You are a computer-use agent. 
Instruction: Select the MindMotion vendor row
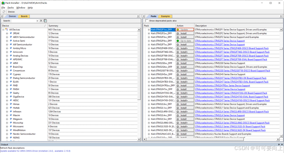pyautogui.click(x=19, y=130)
